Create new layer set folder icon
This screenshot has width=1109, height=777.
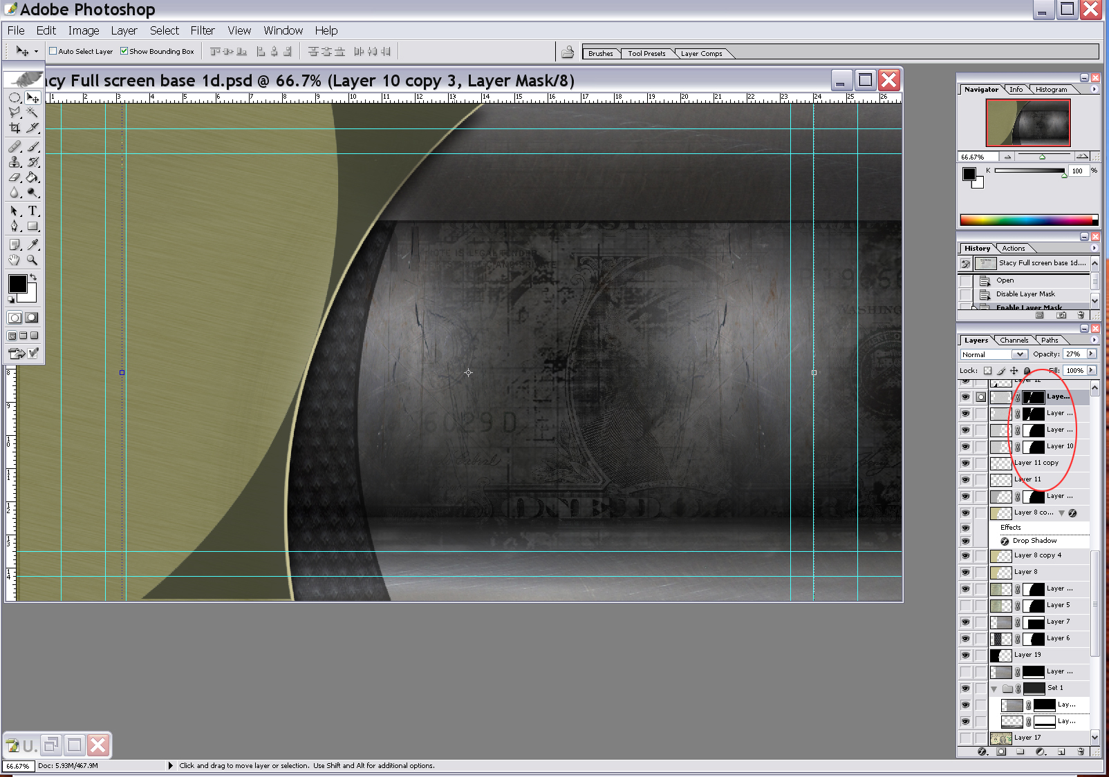(x=1020, y=751)
